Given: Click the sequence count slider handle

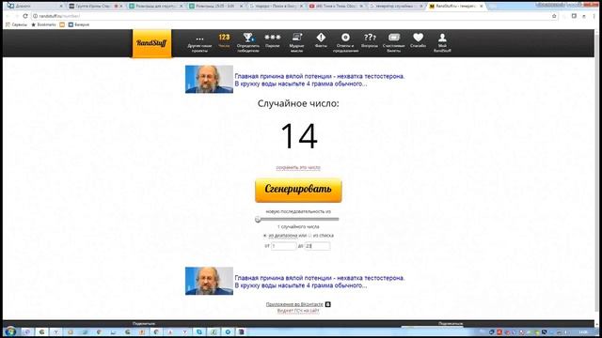Looking at the screenshot, I should [258, 219].
